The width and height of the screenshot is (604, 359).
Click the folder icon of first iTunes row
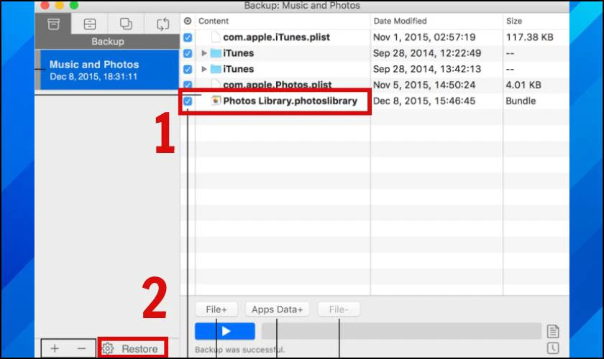[216, 53]
